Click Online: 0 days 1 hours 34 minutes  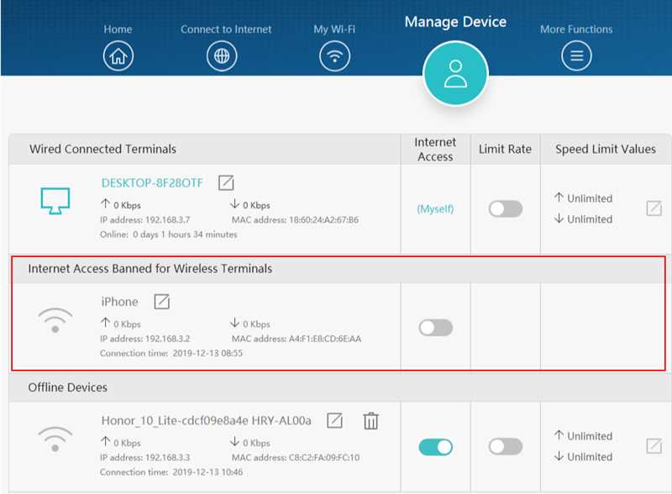tap(169, 234)
